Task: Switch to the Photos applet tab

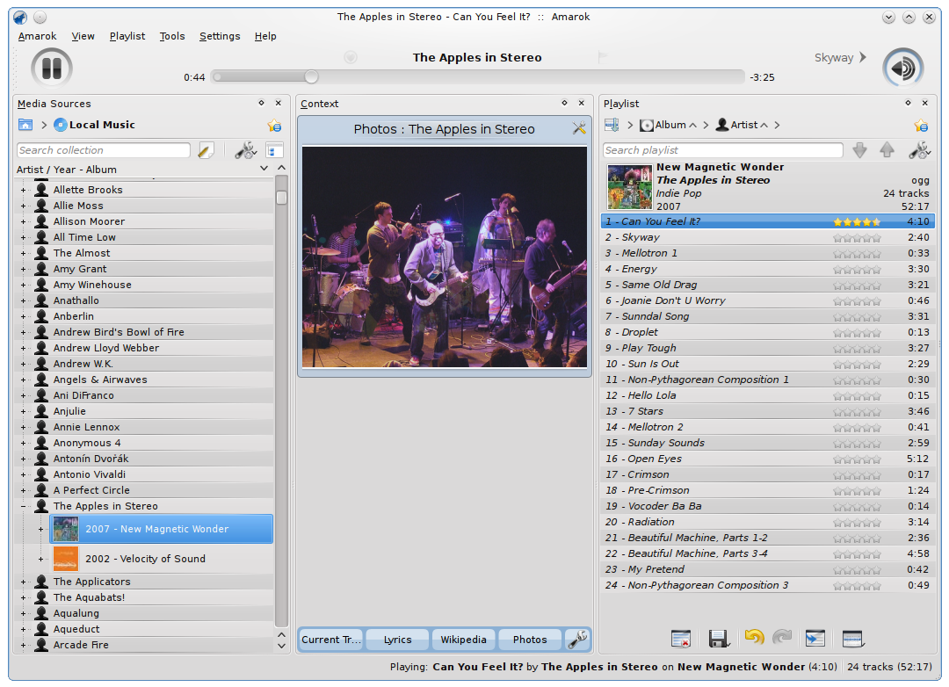Action: (x=530, y=640)
